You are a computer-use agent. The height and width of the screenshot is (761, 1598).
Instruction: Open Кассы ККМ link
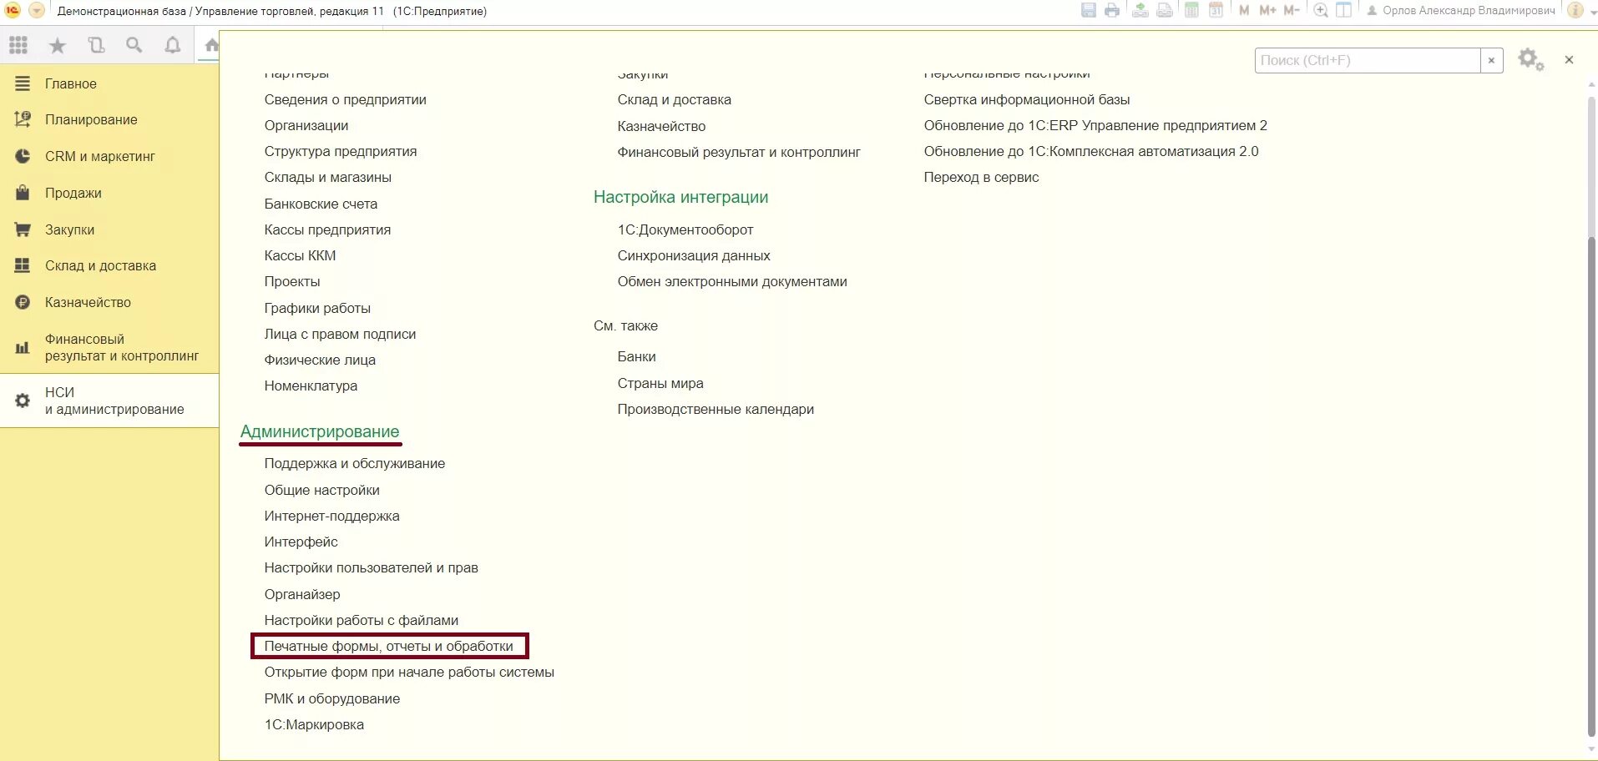300,255
